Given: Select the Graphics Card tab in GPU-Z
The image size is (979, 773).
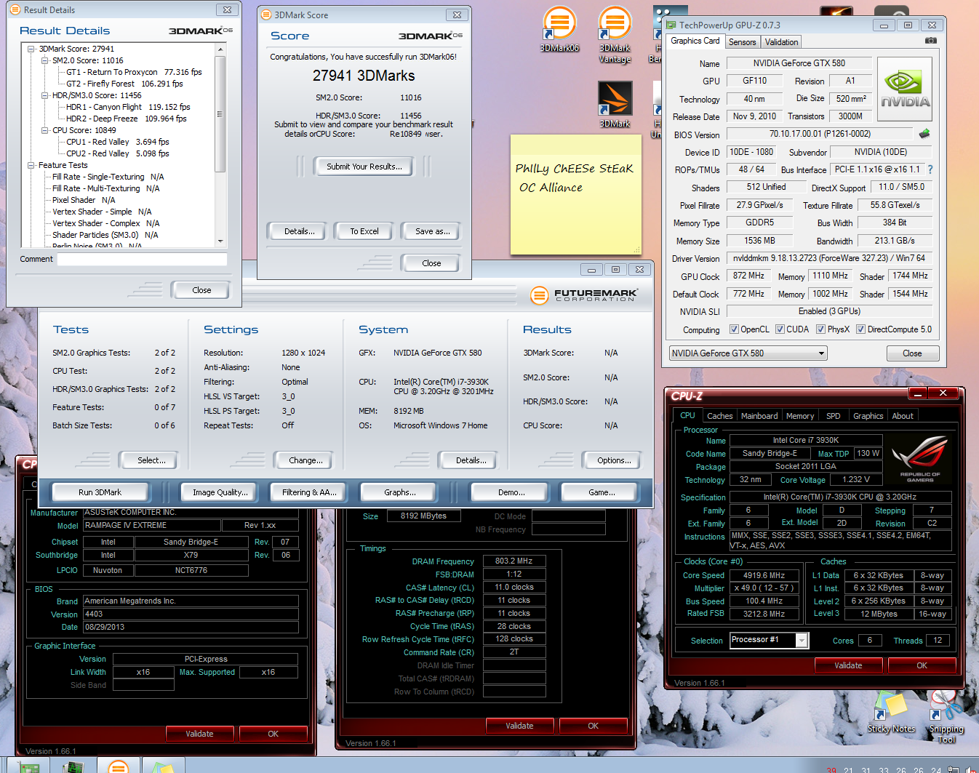Looking at the screenshot, I should click(695, 41).
